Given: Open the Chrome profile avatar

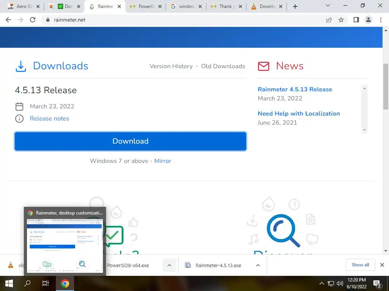Looking at the screenshot, I should click(x=368, y=20).
